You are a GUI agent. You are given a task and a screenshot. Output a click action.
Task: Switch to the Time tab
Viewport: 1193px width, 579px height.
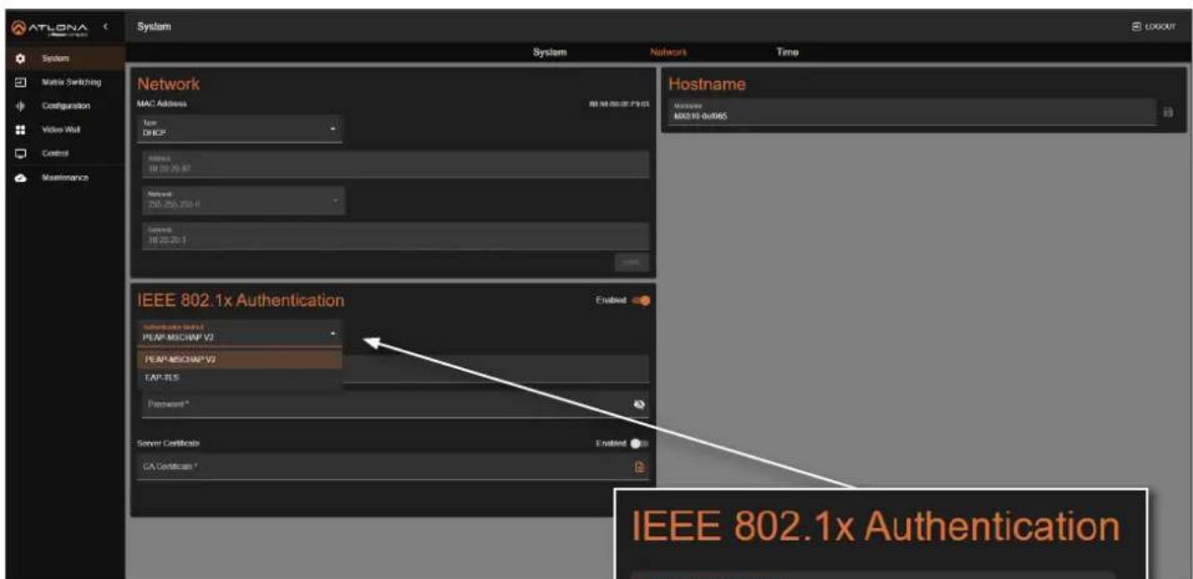[x=787, y=52]
